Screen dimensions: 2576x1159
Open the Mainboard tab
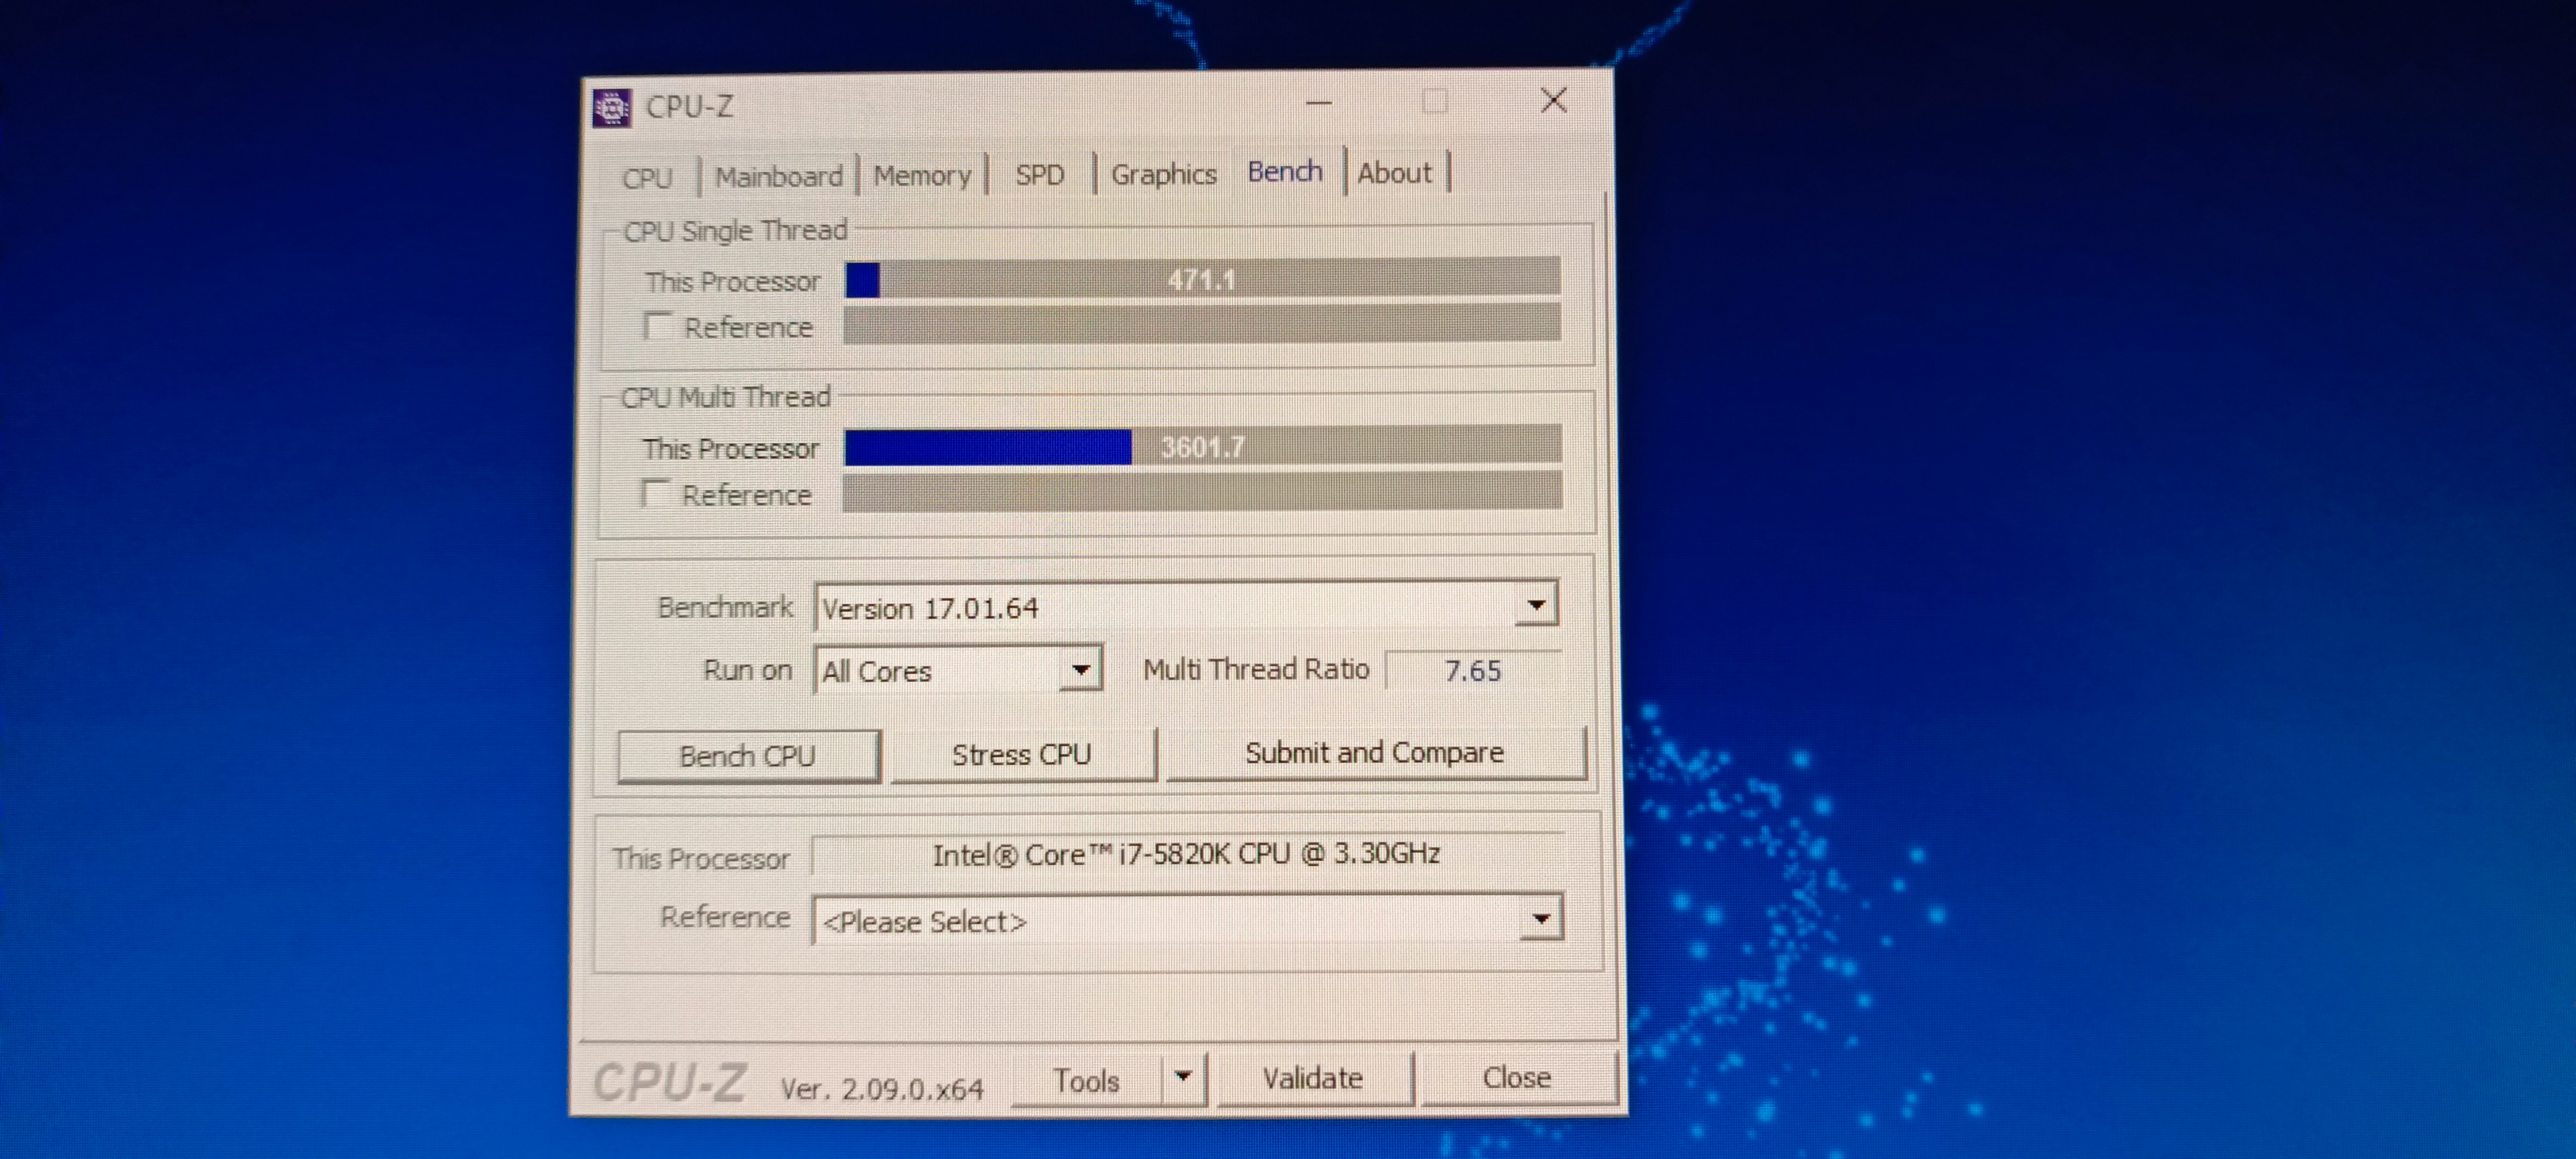click(x=778, y=177)
